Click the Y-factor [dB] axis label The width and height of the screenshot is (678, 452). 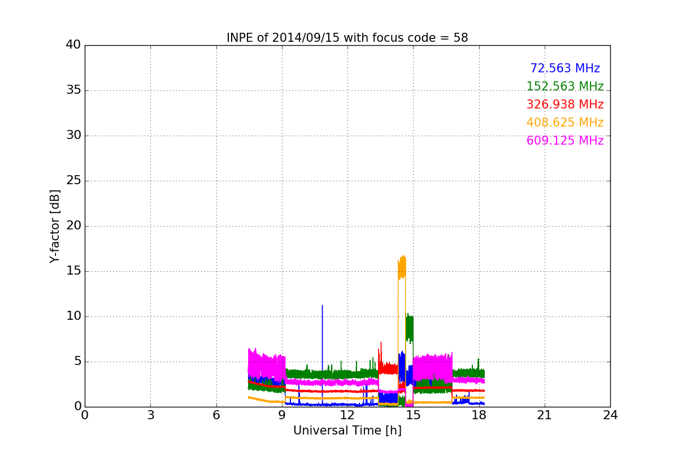(x=55, y=226)
